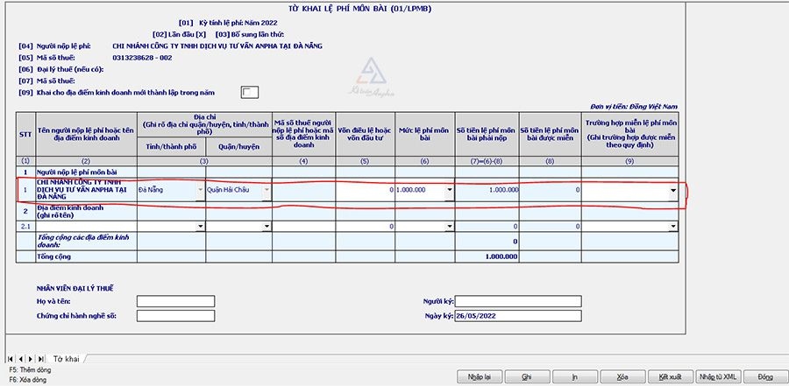Open exemption case dropdown in row 1
Screen dimensions: 789x386
point(672,190)
